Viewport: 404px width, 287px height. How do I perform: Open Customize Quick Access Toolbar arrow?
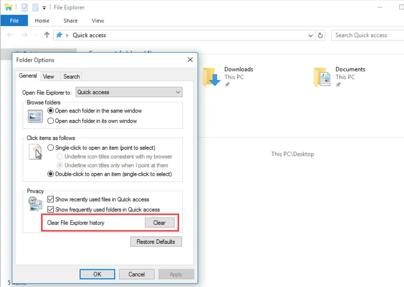coord(44,8)
